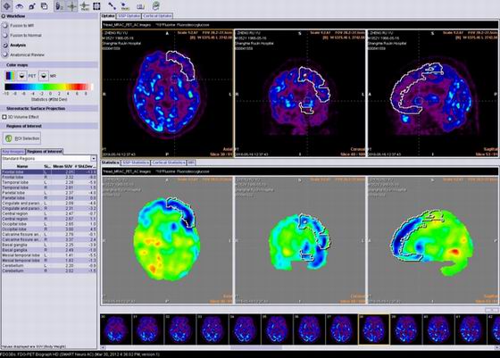Select the Frontal lobe L table row
The image size is (500, 358).
[x=49, y=171]
